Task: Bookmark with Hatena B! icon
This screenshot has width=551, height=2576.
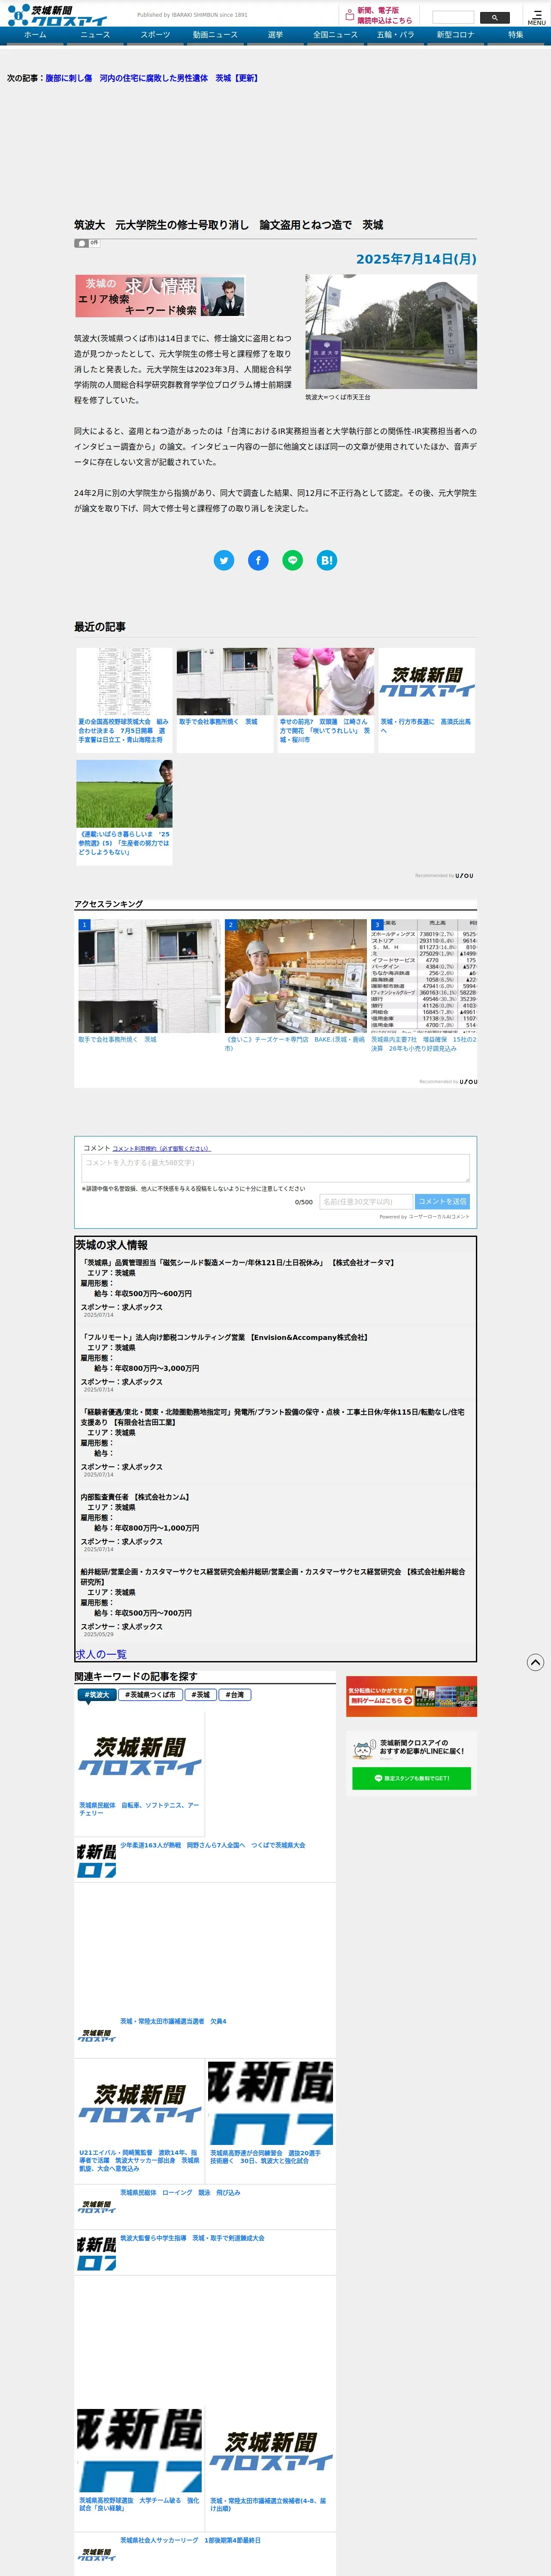Action: coord(326,560)
